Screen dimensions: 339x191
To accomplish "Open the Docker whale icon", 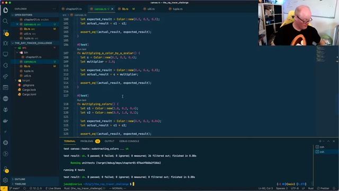I will click(x=5, y=120).
